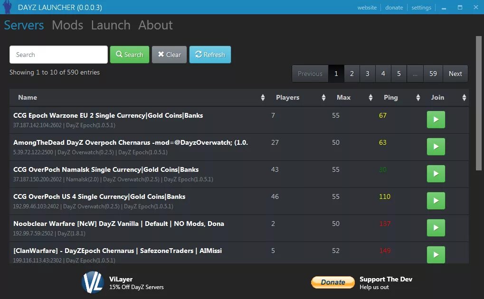Click ViLayer 15% Off DayZ Servers text

click(x=136, y=283)
